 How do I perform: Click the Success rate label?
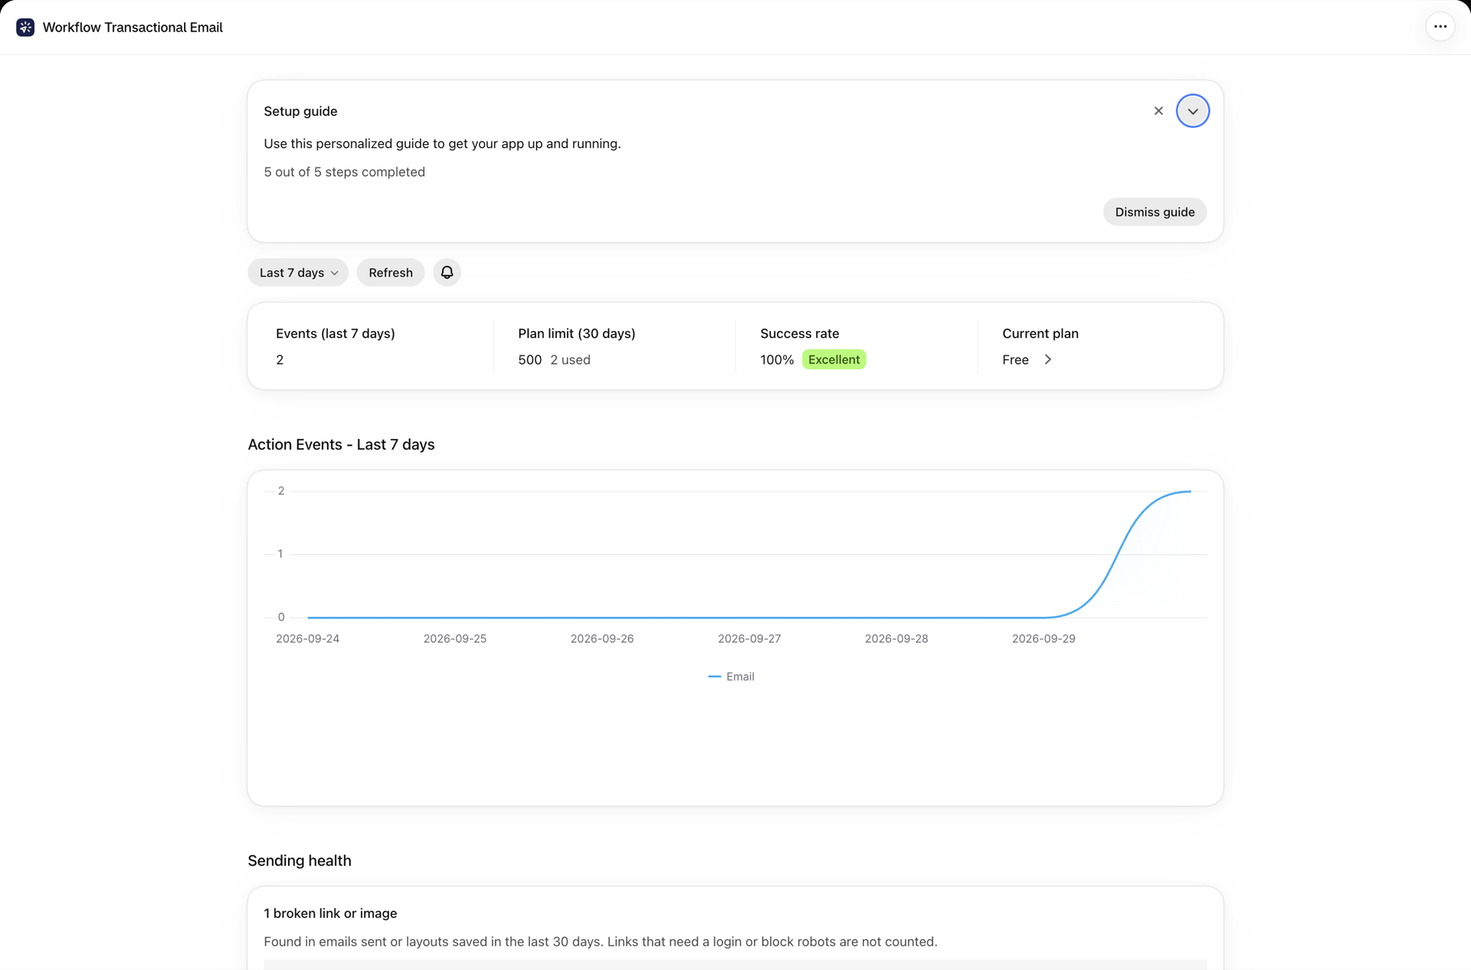[x=800, y=333]
